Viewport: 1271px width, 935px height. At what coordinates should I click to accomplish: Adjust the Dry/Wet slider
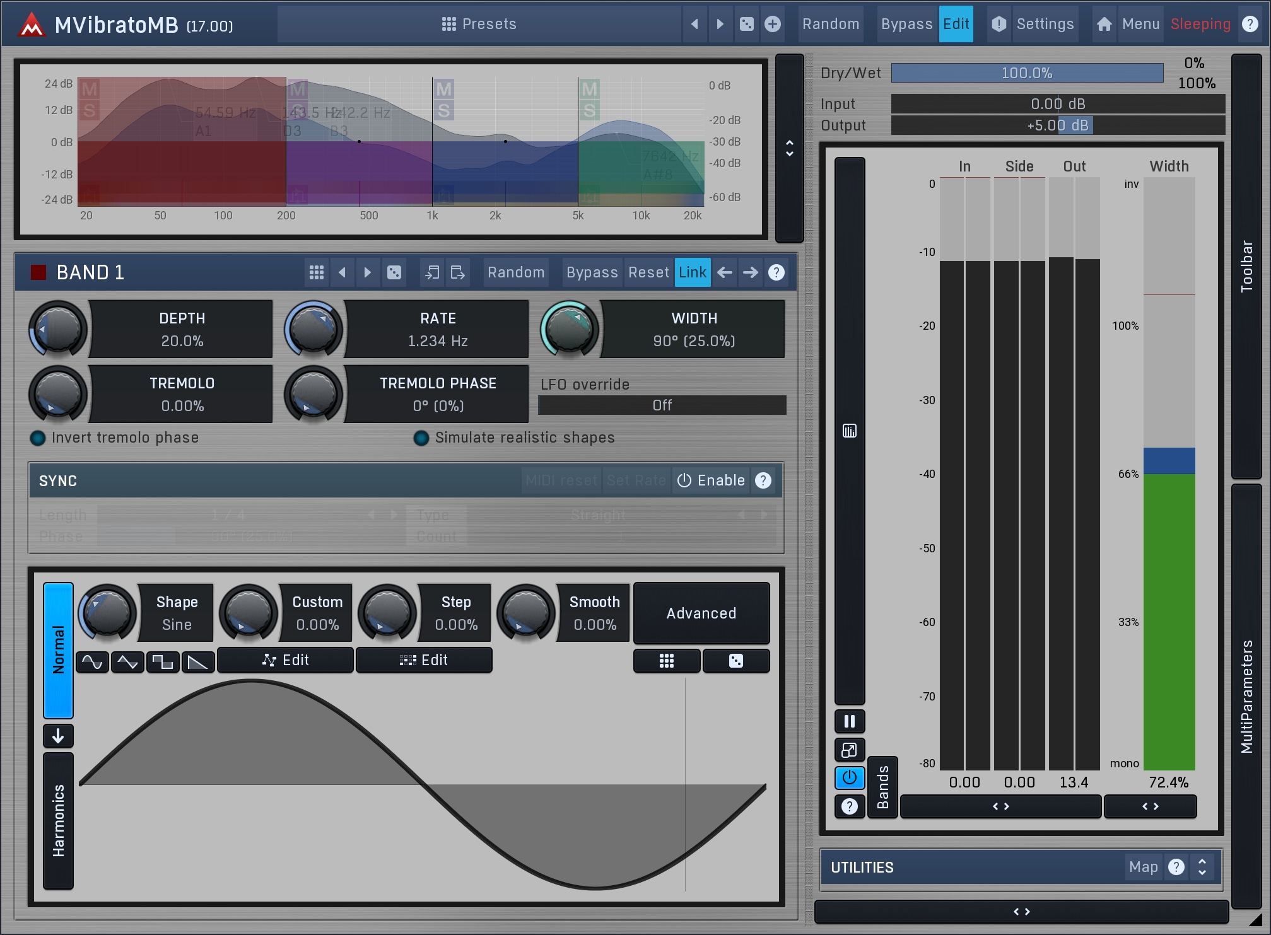[1026, 73]
